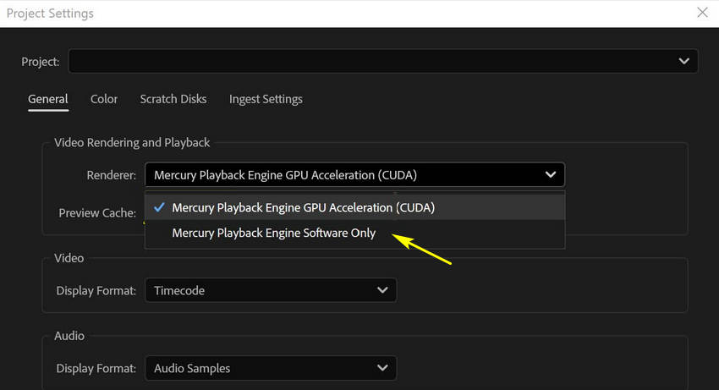
Task: Click the Audio section heading
Action: (x=69, y=336)
